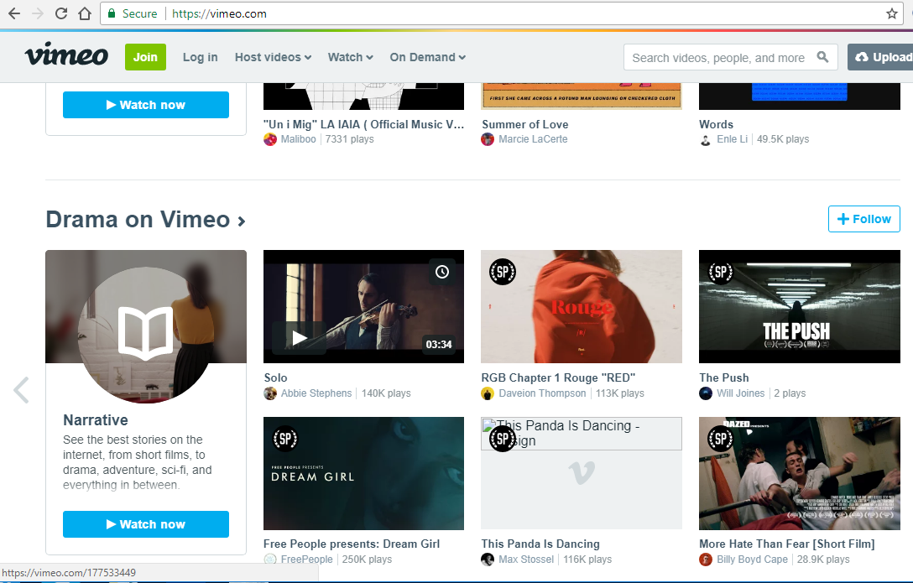
Task: Open The Push video thumbnail
Action: (800, 307)
